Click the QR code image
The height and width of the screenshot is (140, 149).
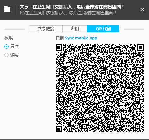click(x=100, y=88)
